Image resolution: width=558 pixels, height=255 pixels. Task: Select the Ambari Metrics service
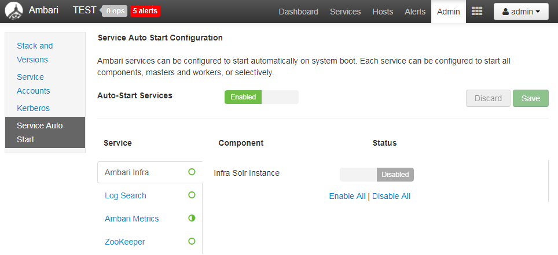[x=131, y=219]
